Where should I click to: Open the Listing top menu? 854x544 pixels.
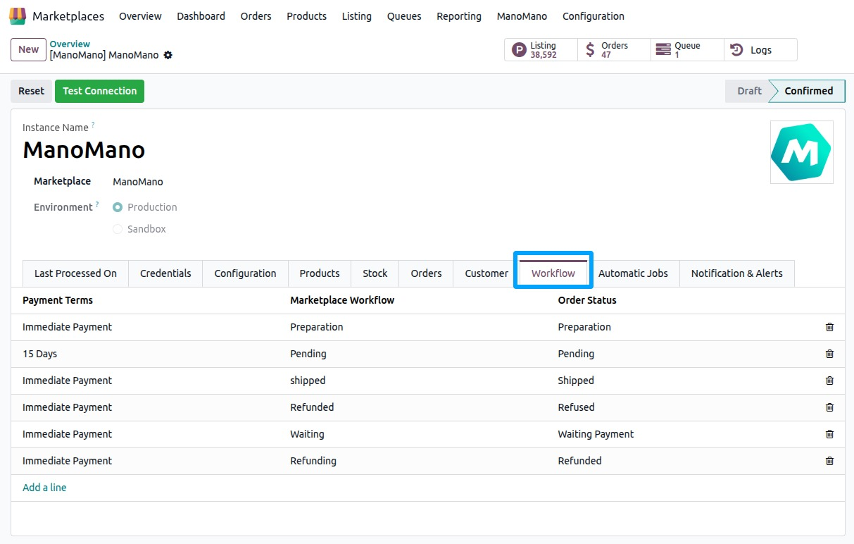356,16
